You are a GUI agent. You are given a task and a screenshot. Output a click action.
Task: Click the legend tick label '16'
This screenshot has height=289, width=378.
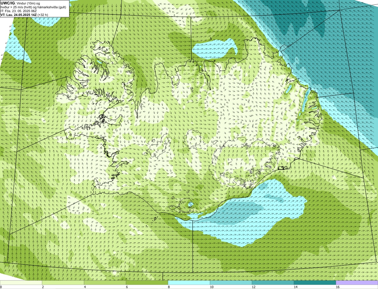click(x=338, y=287)
